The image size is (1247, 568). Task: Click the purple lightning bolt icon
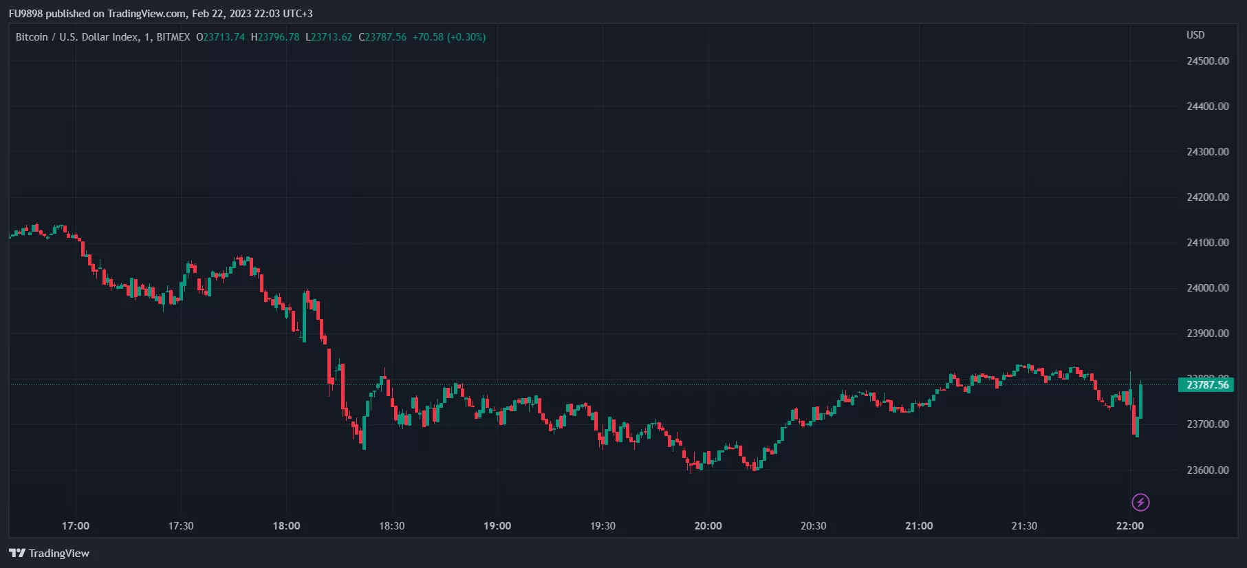1140,503
